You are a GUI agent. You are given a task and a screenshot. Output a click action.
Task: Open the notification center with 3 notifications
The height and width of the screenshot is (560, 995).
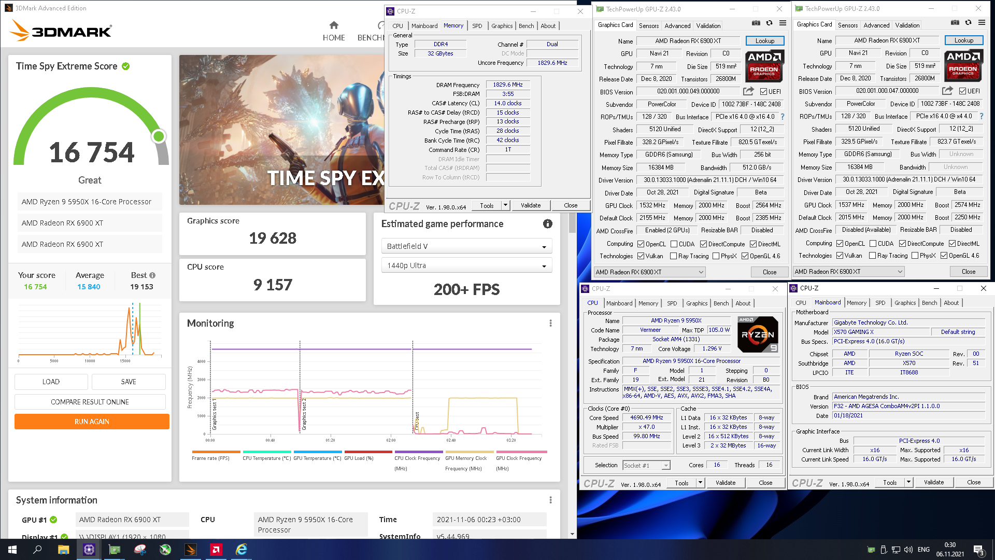[x=978, y=550]
